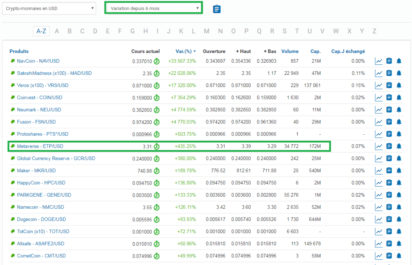Screen dimensions: 412x265
Task: Open the Fusion - FSN/USD link
Action: tap(36, 122)
